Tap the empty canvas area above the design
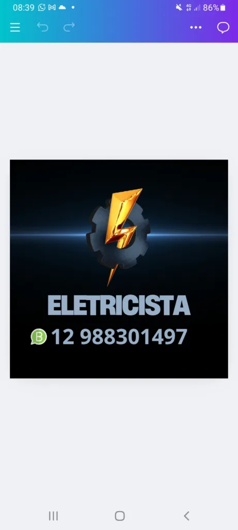Screen dimensions: 238x530 point(119,101)
